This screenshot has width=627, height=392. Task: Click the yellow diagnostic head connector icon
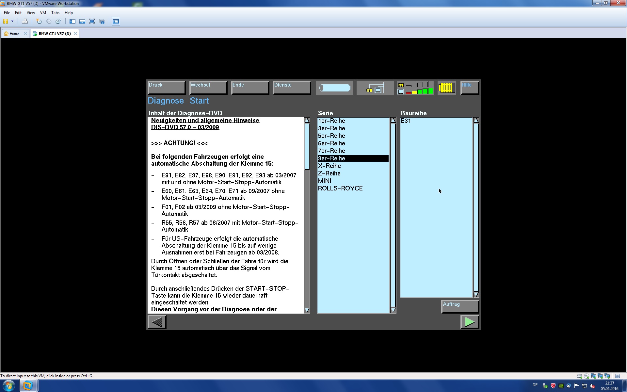point(446,88)
